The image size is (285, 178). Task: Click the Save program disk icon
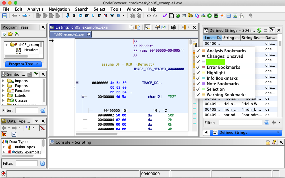point(5,16)
